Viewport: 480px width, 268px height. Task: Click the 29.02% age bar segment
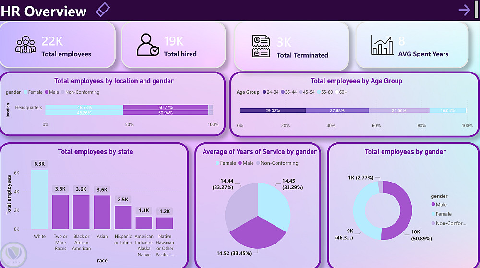(273, 110)
